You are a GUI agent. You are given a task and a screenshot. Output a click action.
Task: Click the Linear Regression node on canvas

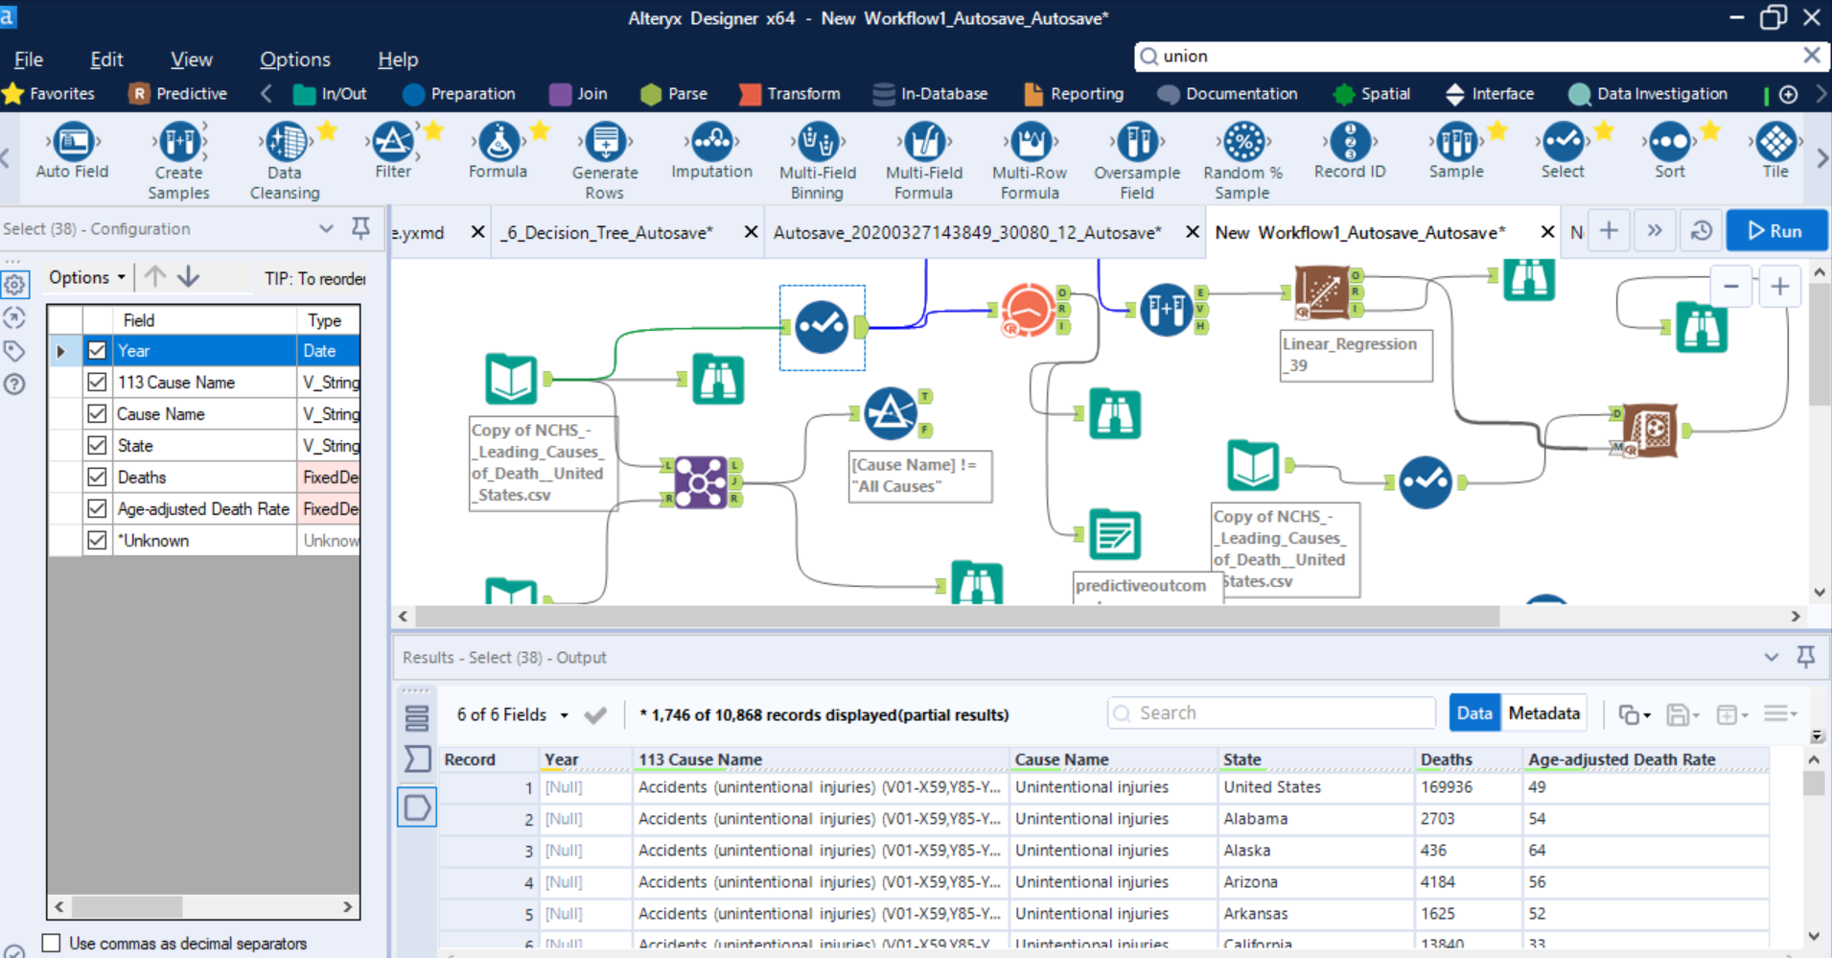pos(1323,292)
